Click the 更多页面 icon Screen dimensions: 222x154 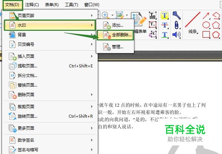tap(12, 128)
